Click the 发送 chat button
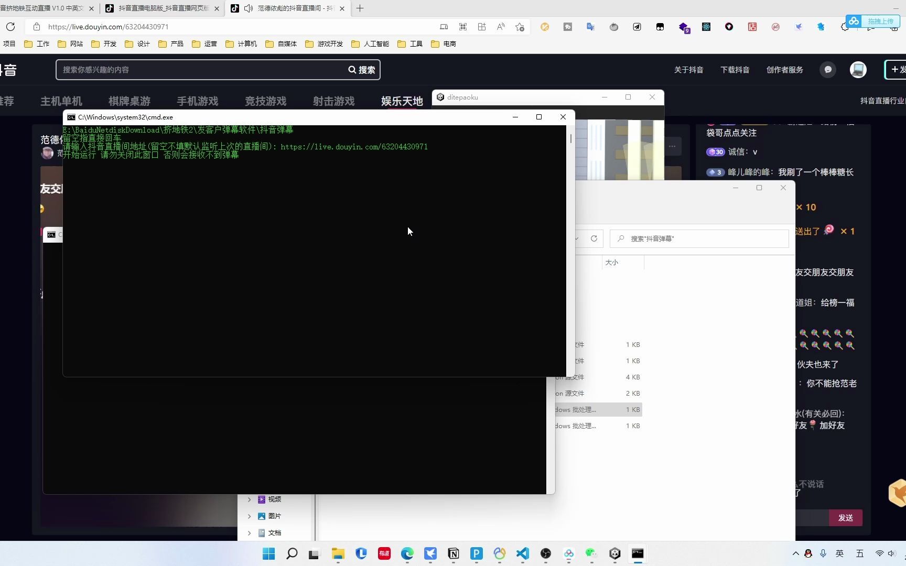 [846, 518]
